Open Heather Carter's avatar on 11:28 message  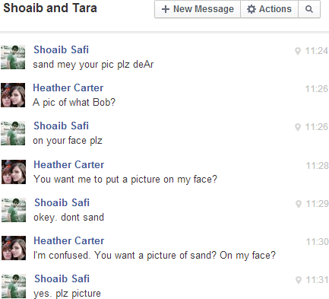click(x=14, y=172)
